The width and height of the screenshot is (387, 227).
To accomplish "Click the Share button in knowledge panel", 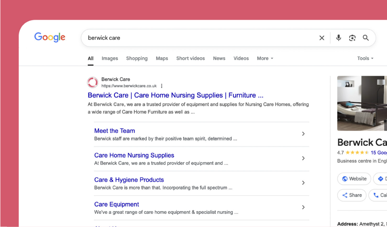I will coord(352,195).
